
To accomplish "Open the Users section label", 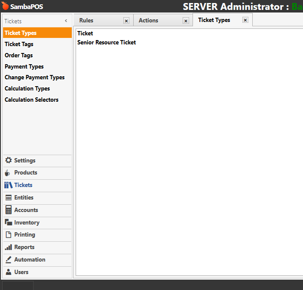I will point(21,272).
